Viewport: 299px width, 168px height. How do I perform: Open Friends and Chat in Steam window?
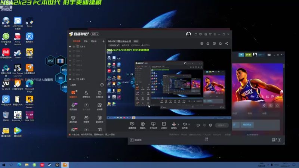point(277,140)
